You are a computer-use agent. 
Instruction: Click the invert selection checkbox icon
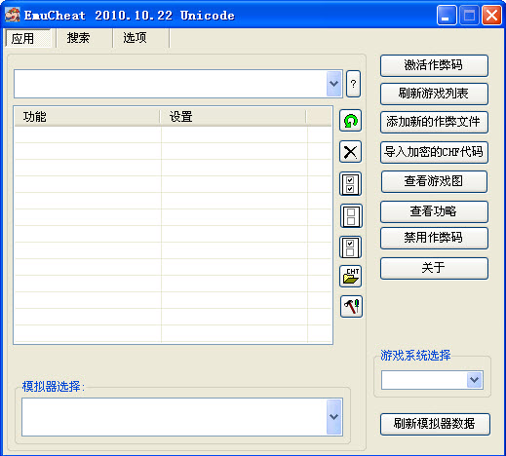click(x=350, y=247)
